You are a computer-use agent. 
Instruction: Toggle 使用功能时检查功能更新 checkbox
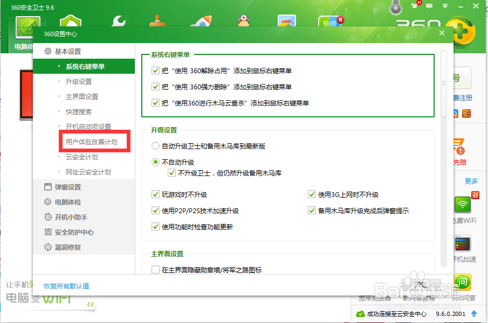pyautogui.click(x=155, y=227)
